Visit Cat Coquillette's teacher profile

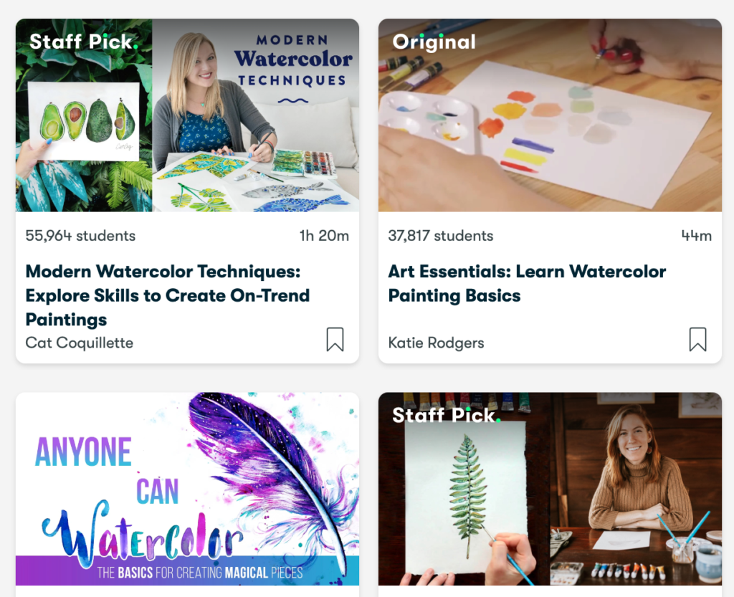pos(79,343)
